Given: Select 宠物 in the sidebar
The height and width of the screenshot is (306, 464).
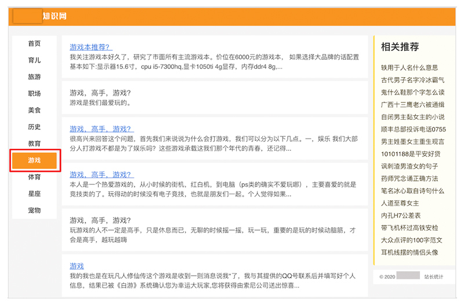Looking at the screenshot, I should [x=34, y=210].
